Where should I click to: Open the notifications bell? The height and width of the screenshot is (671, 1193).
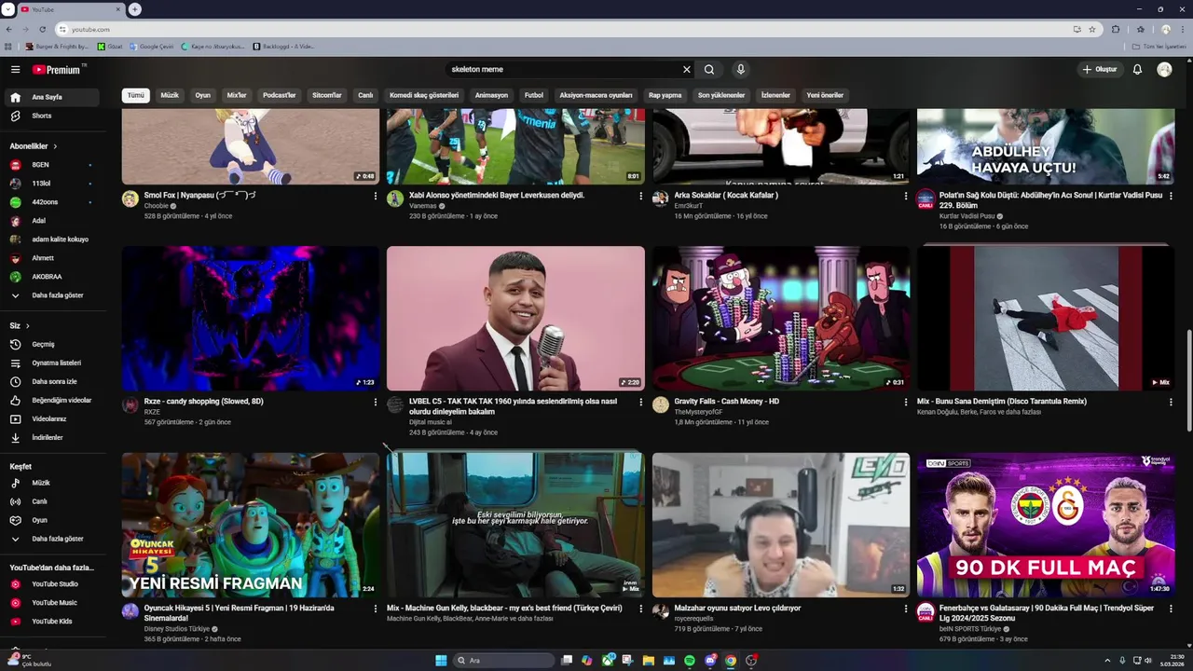(1137, 70)
